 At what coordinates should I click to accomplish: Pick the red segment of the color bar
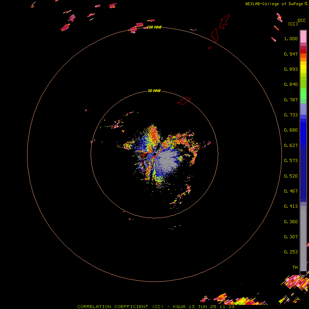tap(303, 51)
